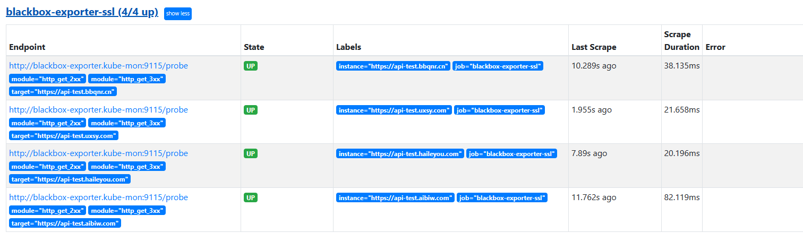
Task: Click the target="https://api-test.aibiw.com" badge
Action: (65, 223)
